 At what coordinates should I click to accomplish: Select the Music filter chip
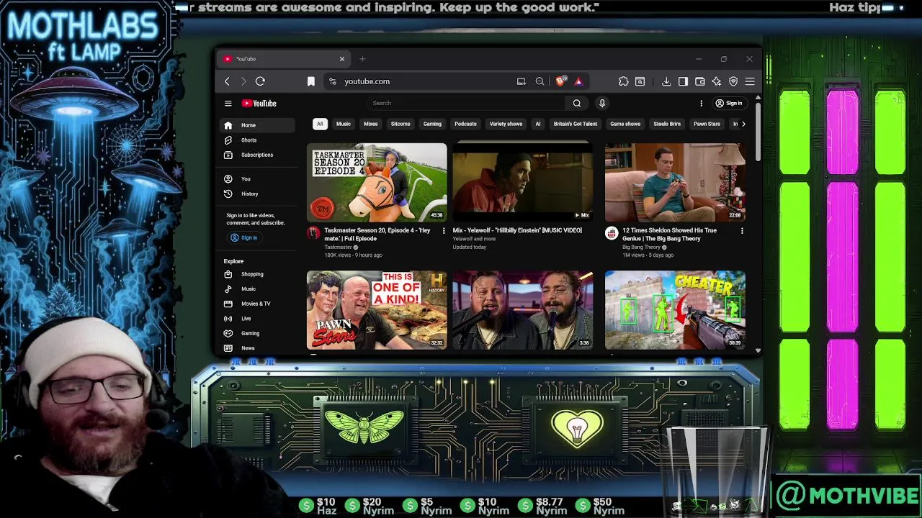(x=343, y=124)
